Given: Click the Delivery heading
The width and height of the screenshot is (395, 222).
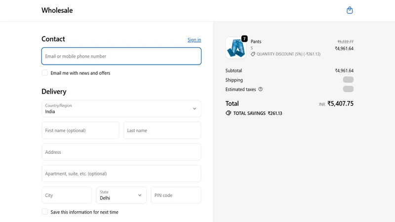Looking at the screenshot, I should click(x=54, y=91).
